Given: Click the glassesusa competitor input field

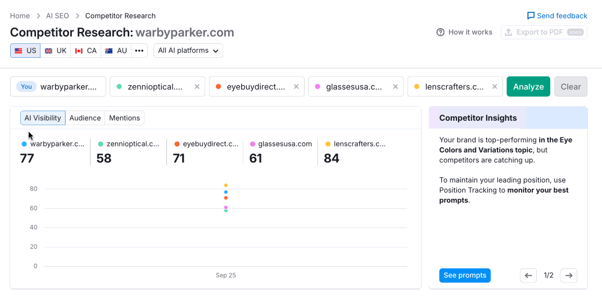Looking at the screenshot, I should [x=356, y=86].
